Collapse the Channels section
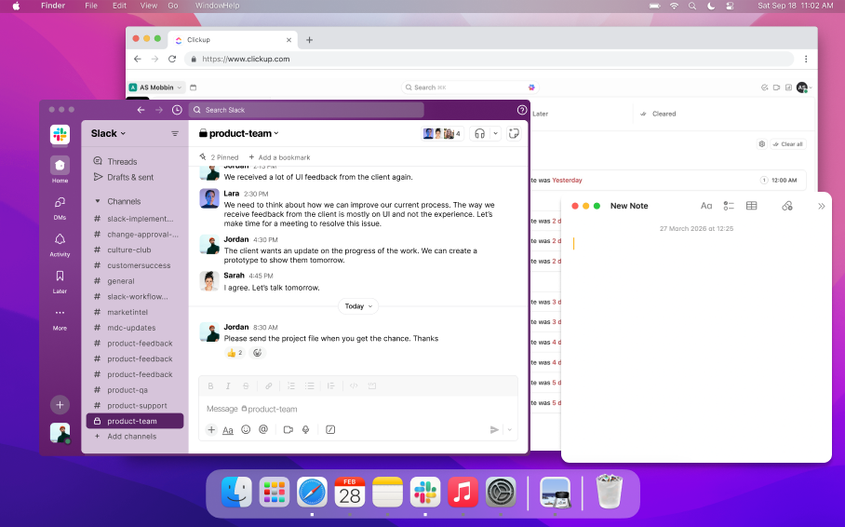The width and height of the screenshot is (845, 527). pyautogui.click(x=98, y=201)
